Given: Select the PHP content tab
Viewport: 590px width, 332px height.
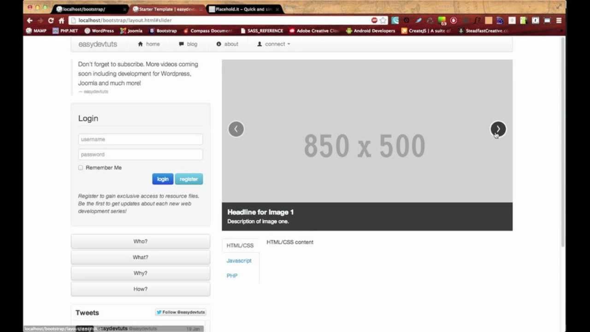Looking at the screenshot, I should 232,276.
